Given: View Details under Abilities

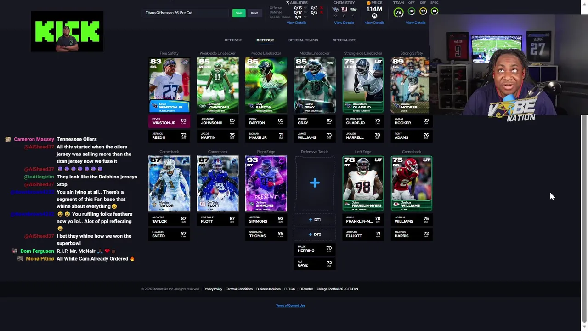Looking at the screenshot, I should pos(296,23).
